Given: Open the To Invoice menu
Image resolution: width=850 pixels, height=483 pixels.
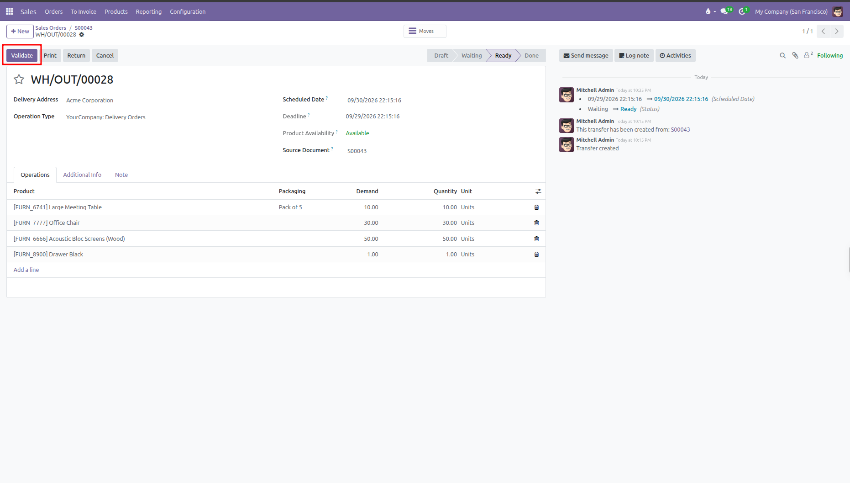Looking at the screenshot, I should 84,11.
